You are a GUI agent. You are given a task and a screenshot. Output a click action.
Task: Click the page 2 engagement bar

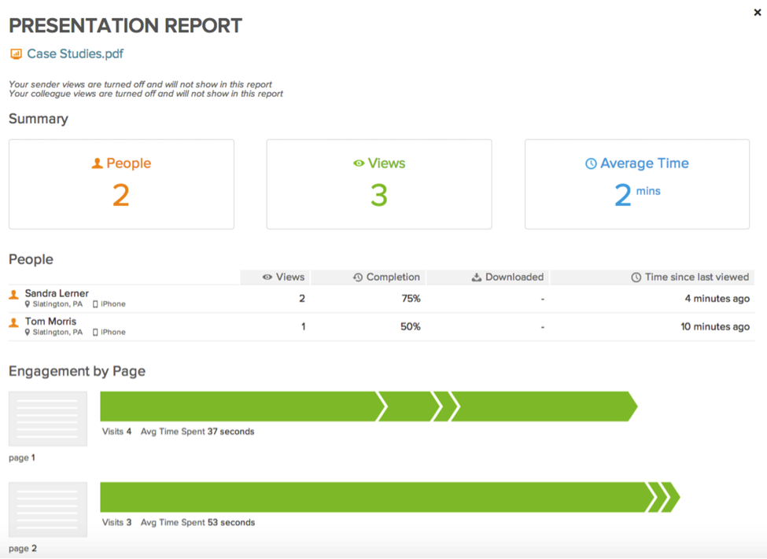[x=390, y=498]
